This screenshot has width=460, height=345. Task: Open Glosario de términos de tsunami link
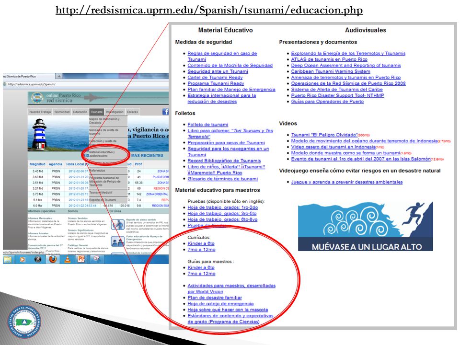click(x=223, y=179)
